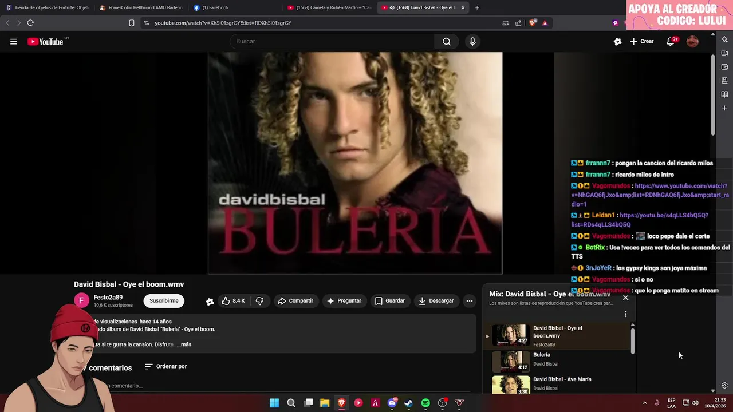Open the volume speaker tray icon
This screenshot has height=412, width=733.
(695, 403)
